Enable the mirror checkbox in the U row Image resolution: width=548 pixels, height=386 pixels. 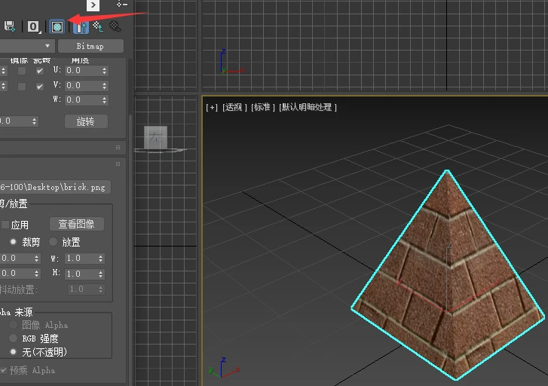click(x=22, y=71)
